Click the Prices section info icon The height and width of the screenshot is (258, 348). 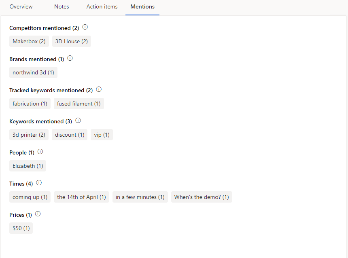38,214
